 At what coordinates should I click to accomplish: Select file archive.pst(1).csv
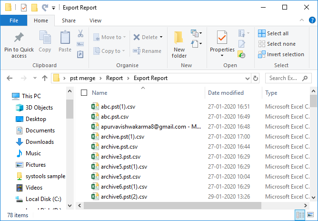122,137
